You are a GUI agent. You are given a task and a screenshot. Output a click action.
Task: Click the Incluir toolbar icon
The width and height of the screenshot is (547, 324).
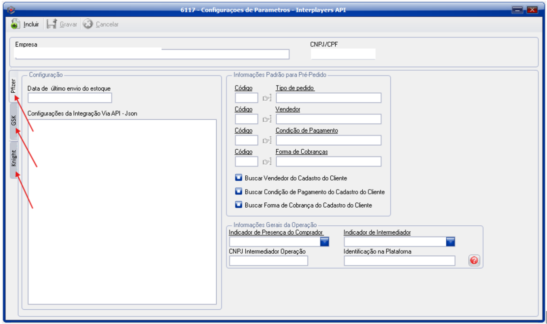tap(16, 24)
